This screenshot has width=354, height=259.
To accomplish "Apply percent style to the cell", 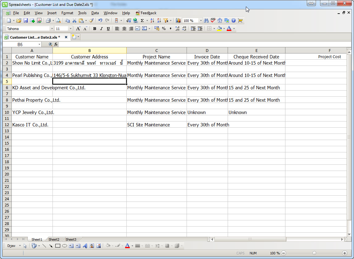I will 164,28.
